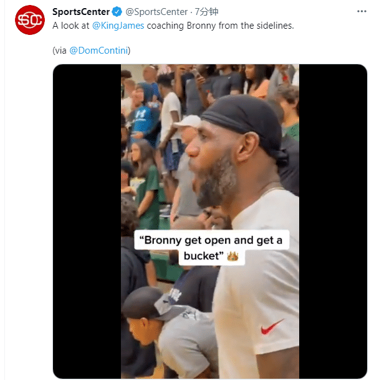
Task: Open the SportsCenter display name link
Action: pyautogui.click(x=81, y=12)
